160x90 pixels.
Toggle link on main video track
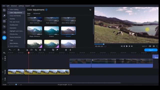(5, 74)
